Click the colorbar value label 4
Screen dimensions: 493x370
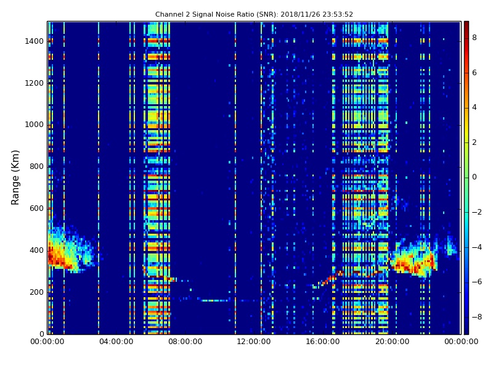click(475, 107)
